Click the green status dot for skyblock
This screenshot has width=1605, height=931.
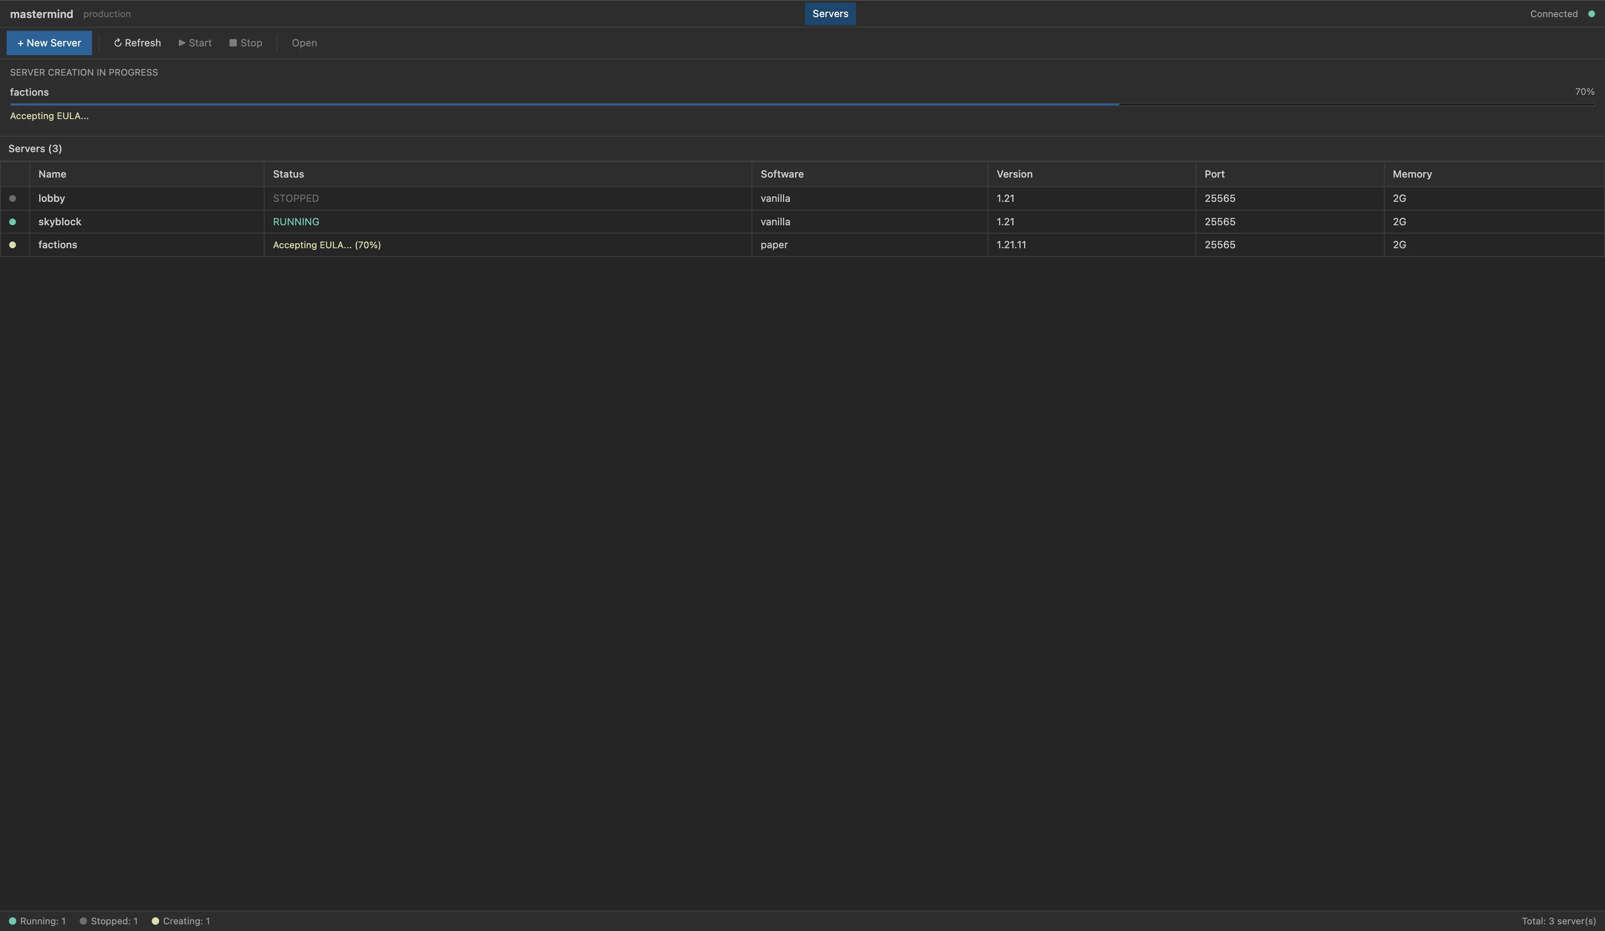tap(12, 221)
